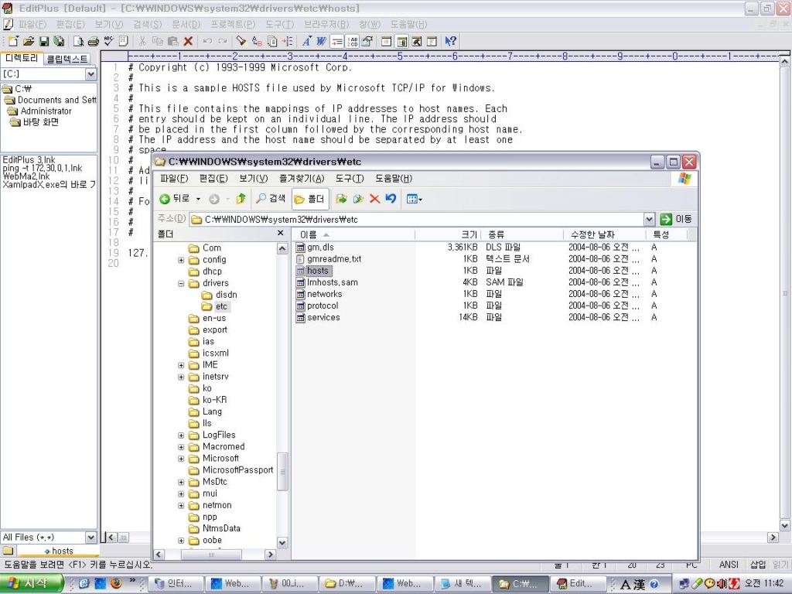This screenshot has height=594, width=792.
Task: Open 파일(F) menu in EditPlus
Action: (x=32, y=24)
